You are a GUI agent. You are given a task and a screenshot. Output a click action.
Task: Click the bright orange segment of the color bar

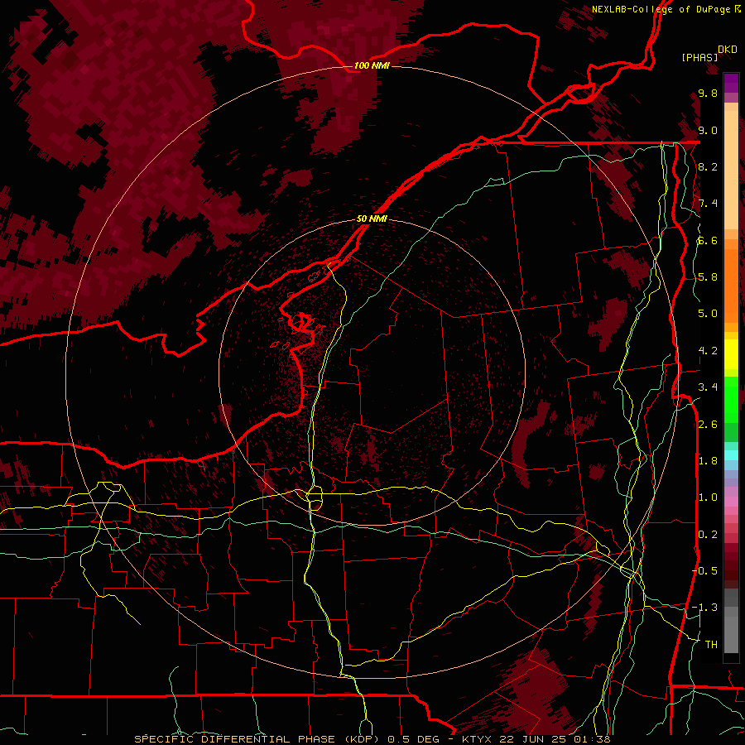tap(731, 285)
